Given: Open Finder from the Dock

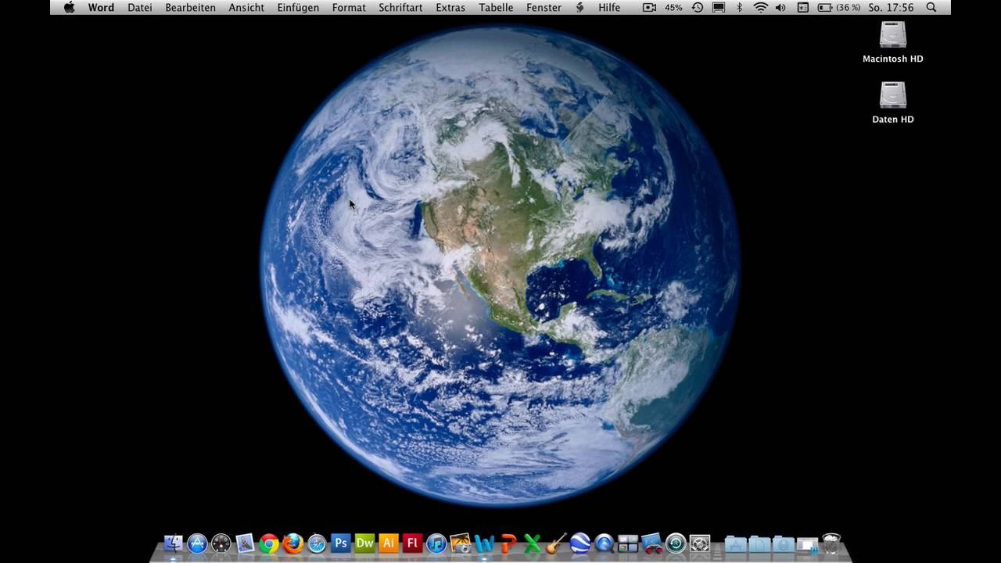Looking at the screenshot, I should click(173, 543).
